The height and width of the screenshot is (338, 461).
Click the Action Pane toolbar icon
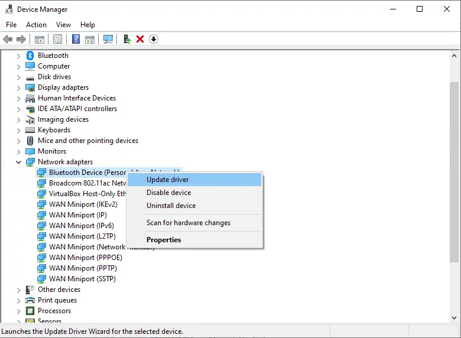click(x=90, y=39)
